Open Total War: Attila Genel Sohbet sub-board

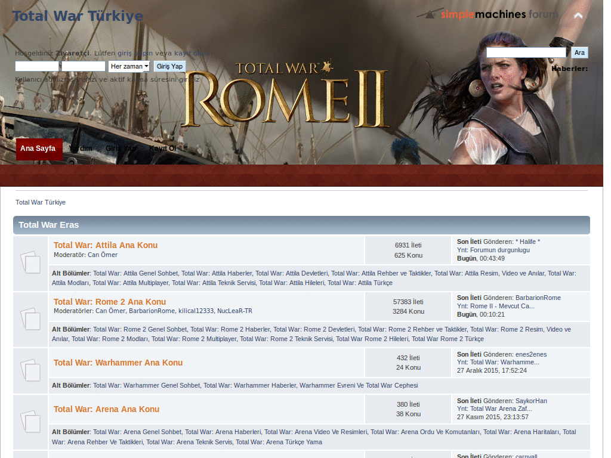click(x=135, y=273)
